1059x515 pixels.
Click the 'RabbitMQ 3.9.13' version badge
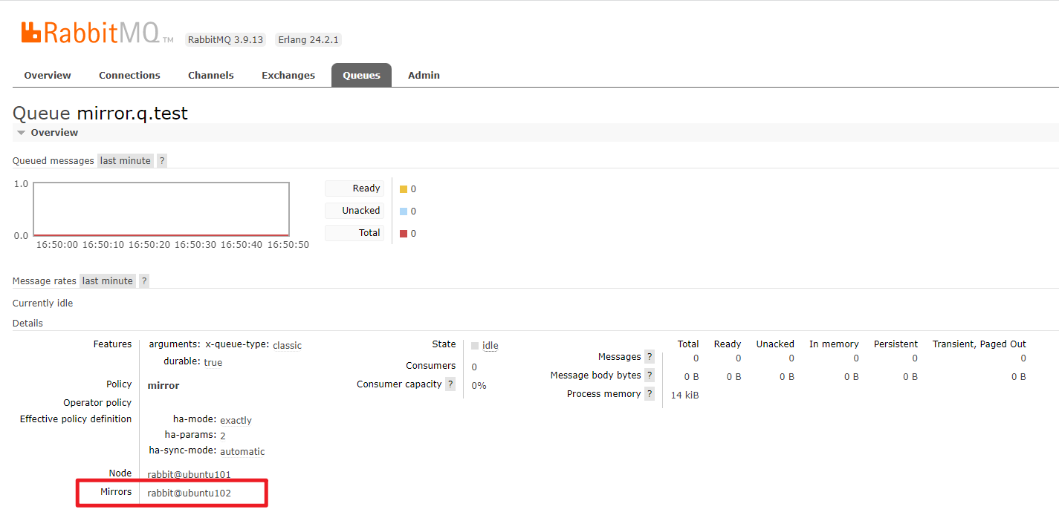point(225,39)
